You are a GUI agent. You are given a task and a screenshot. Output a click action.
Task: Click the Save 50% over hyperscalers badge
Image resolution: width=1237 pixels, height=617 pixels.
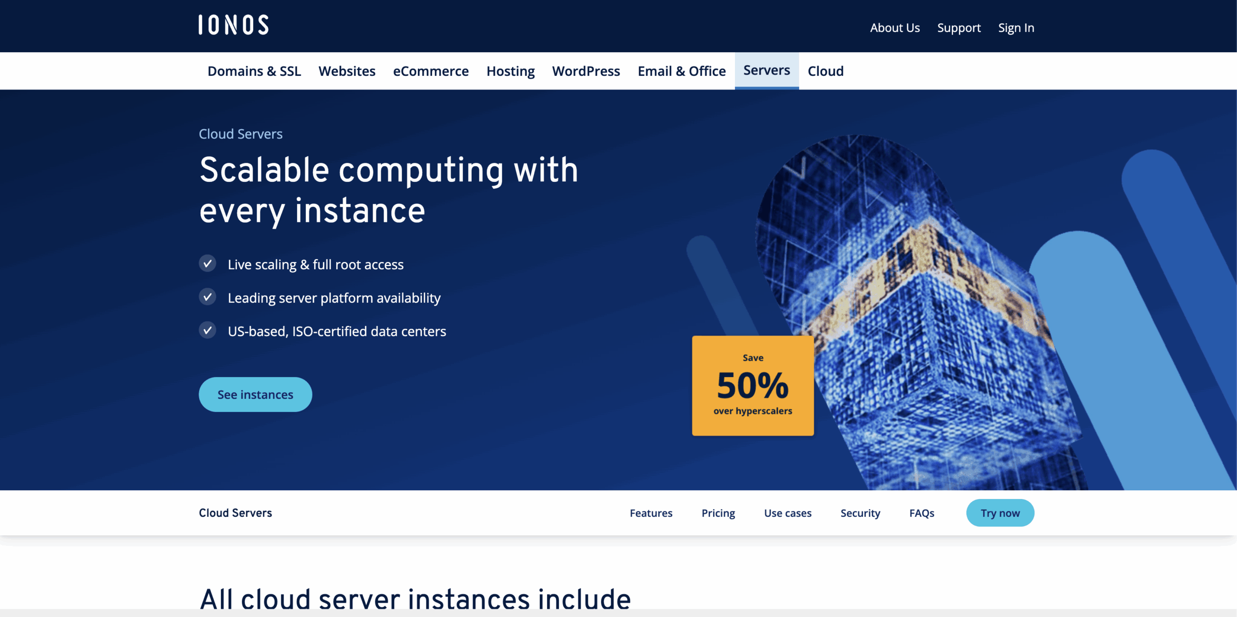point(753,386)
